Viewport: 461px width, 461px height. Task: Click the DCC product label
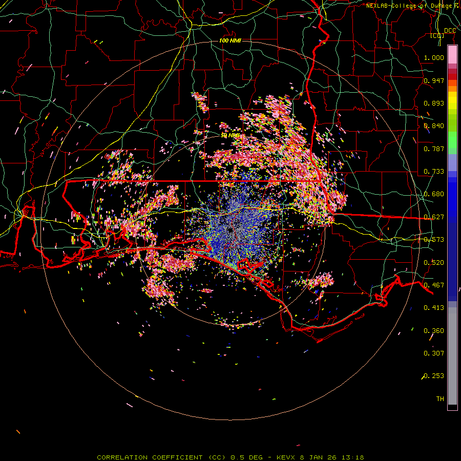click(x=450, y=31)
